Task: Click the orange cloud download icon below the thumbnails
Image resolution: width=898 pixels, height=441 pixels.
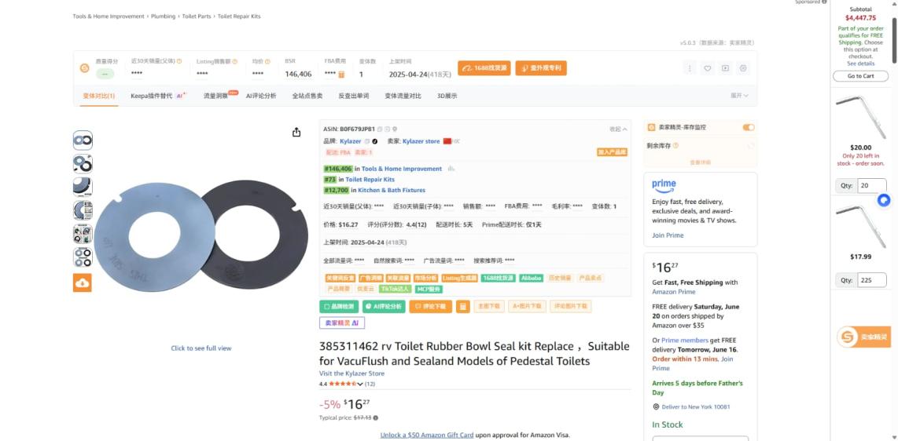Action: tap(83, 282)
